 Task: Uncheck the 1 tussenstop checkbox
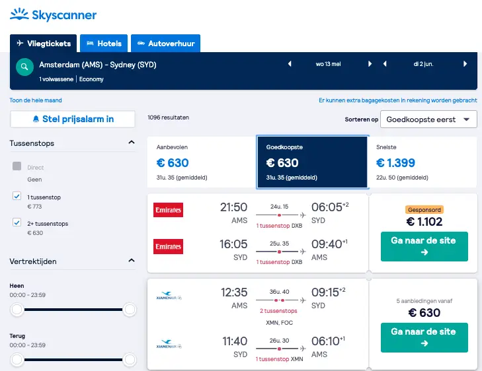pyautogui.click(x=17, y=196)
